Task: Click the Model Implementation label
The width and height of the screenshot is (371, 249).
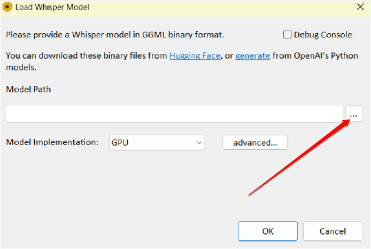Action: tap(52, 143)
